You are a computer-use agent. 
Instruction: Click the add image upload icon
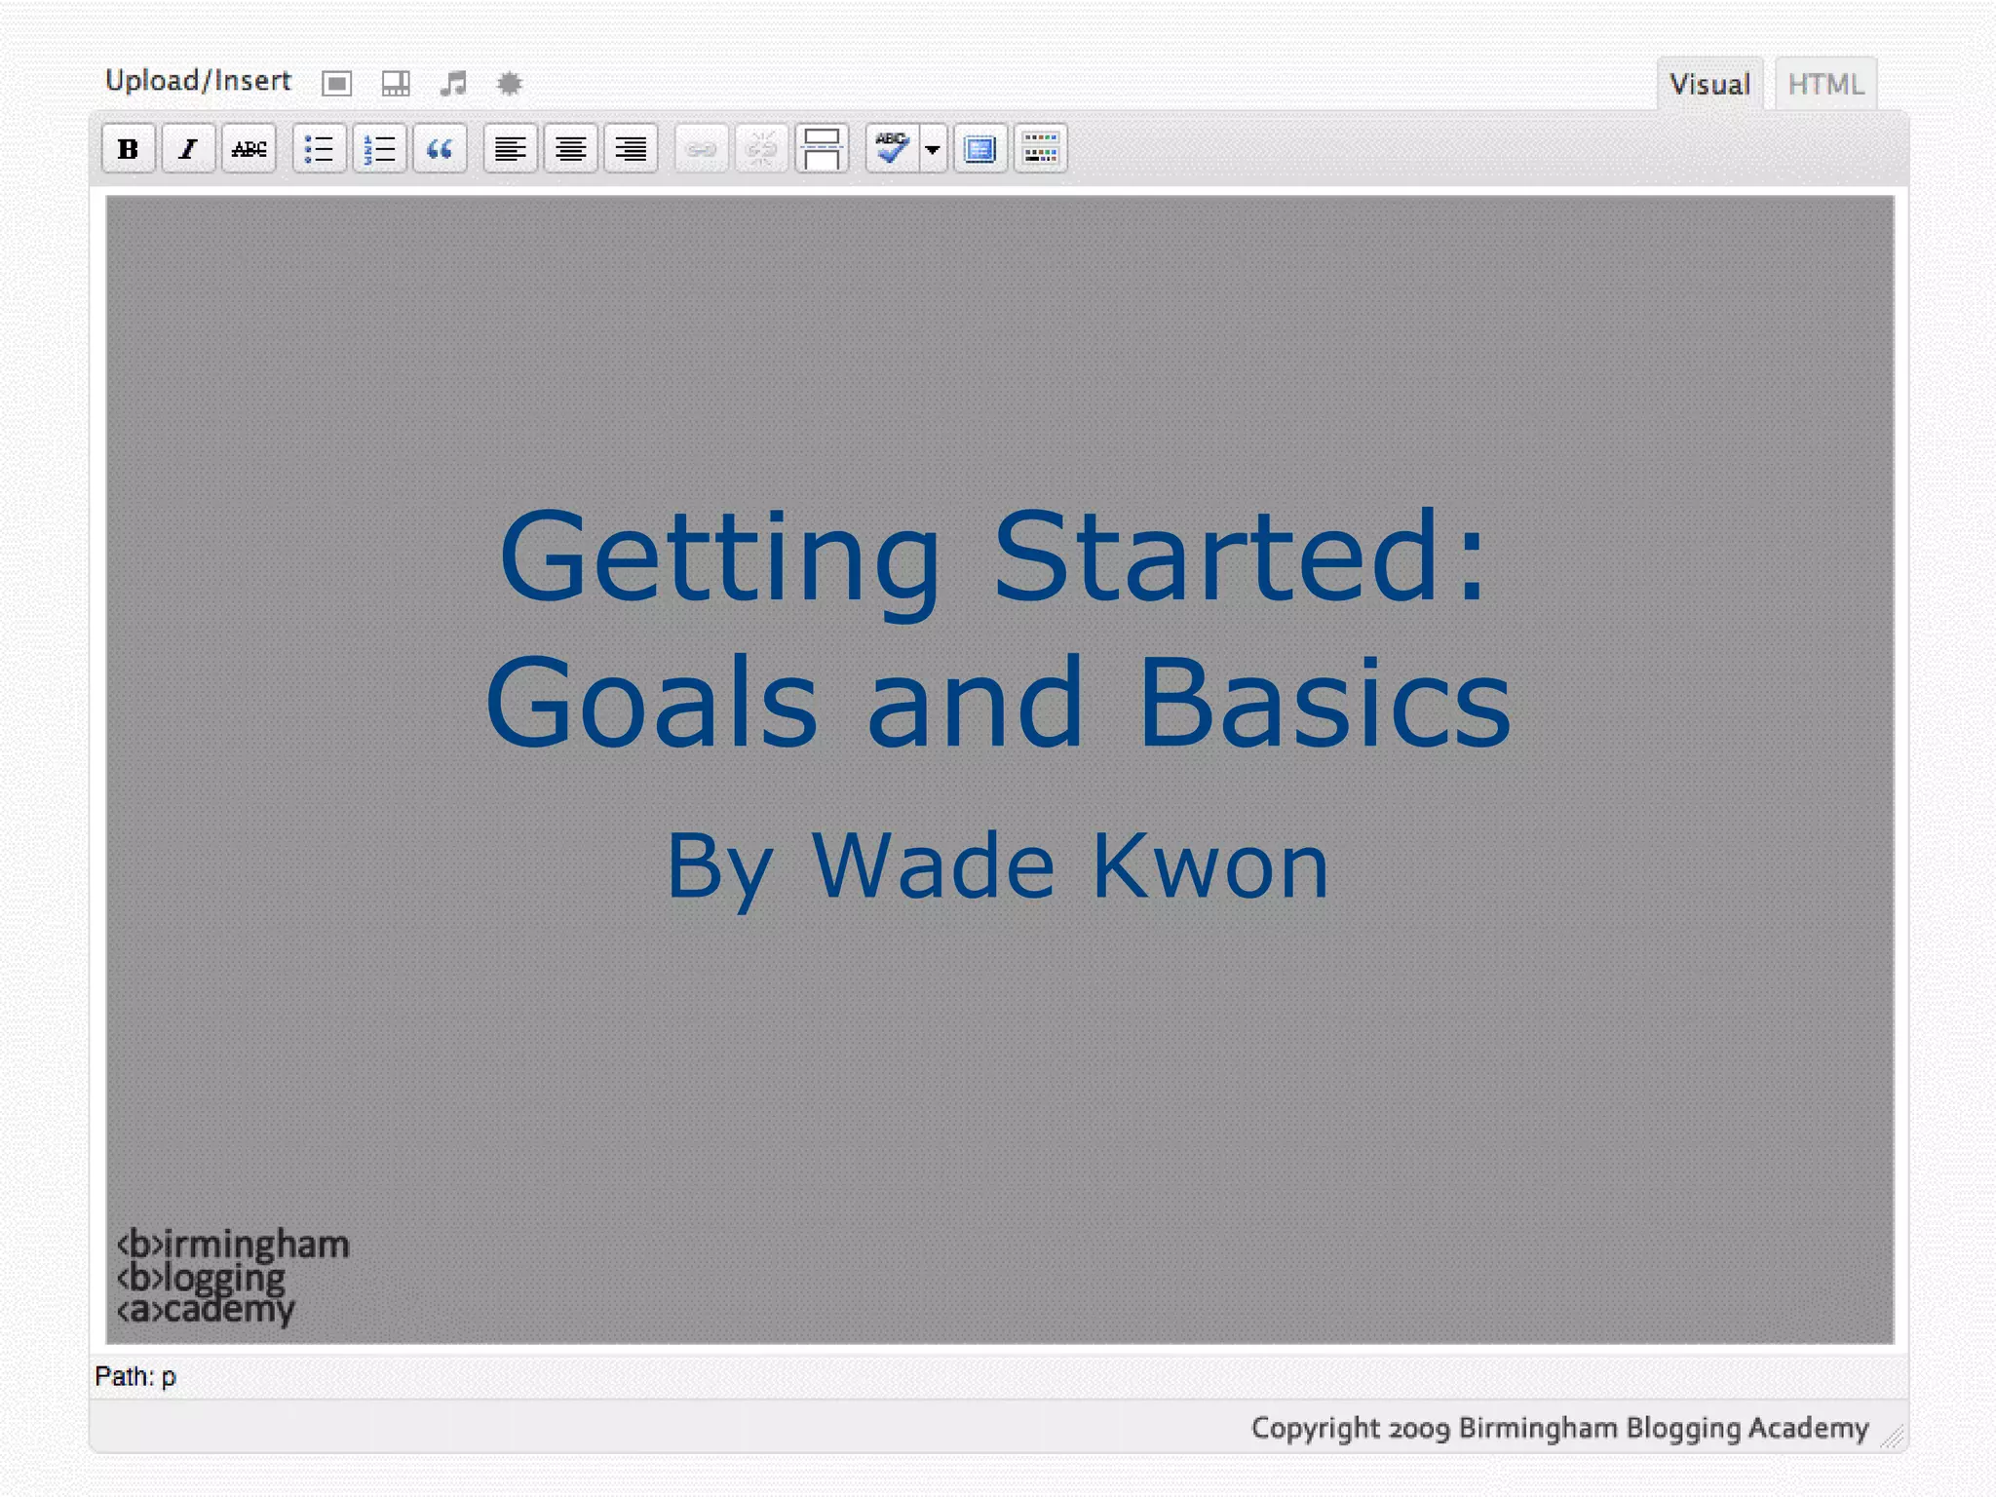[336, 84]
